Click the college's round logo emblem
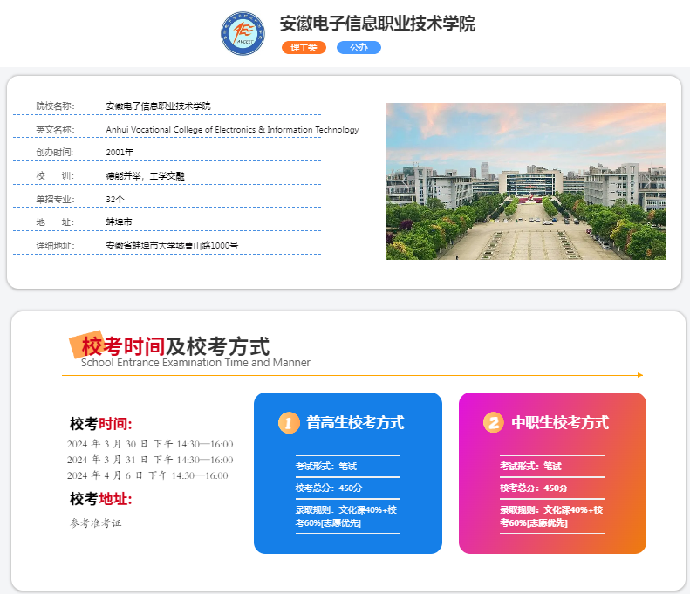The width and height of the screenshot is (690, 594). pyautogui.click(x=243, y=33)
